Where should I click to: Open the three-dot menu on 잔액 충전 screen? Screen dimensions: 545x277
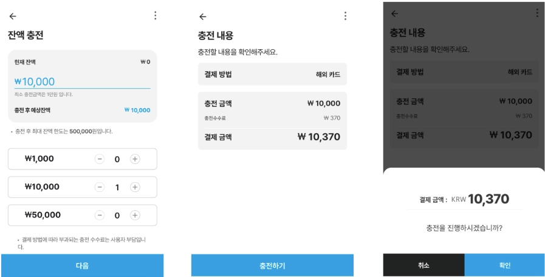[155, 16]
